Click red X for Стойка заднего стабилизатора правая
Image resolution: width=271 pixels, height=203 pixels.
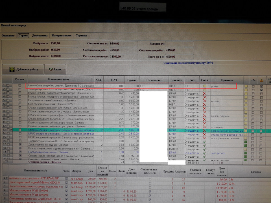[x=205, y=127]
